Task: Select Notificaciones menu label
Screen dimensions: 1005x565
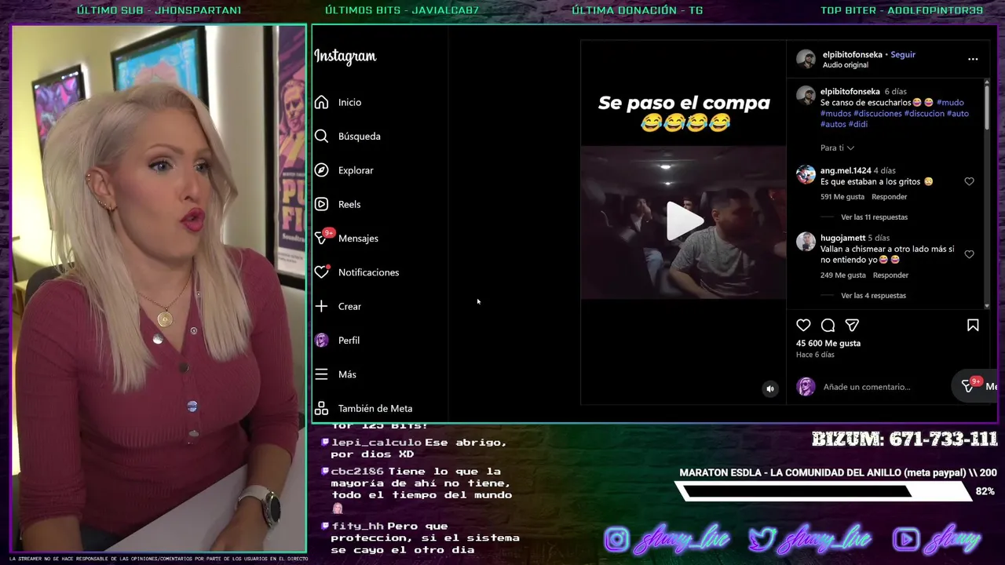Action: tap(369, 272)
